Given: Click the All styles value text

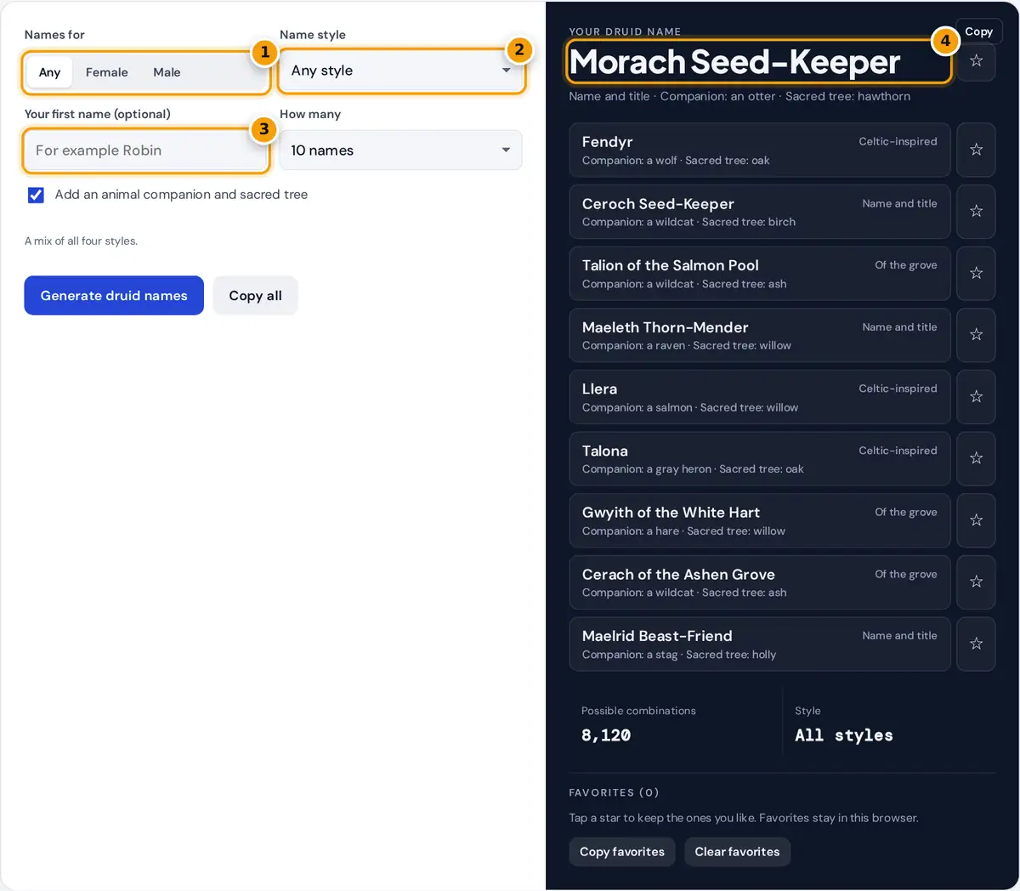Looking at the screenshot, I should (844, 735).
